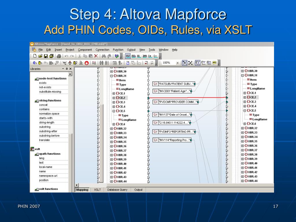
Task: Copy the selection with the Copy icon
Action: (85, 56)
